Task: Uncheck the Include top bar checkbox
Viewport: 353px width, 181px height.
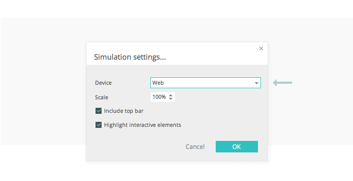Action: click(x=99, y=111)
